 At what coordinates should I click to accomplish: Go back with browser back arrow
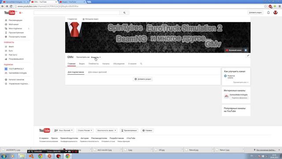pyautogui.click(x=3, y=6)
